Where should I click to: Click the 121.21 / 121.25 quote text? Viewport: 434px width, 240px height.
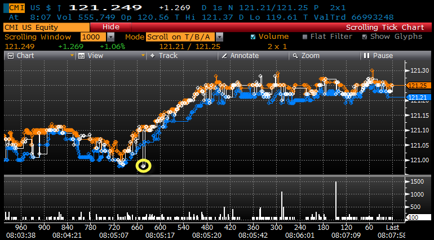pos(189,47)
